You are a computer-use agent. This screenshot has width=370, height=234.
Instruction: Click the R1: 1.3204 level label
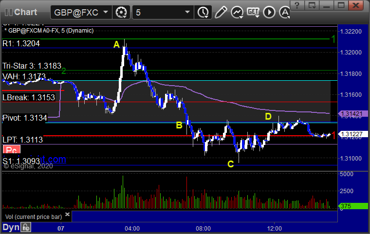point(21,43)
